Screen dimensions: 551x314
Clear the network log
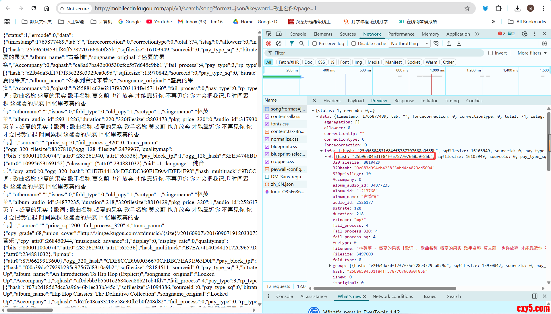tap(279, 43)
